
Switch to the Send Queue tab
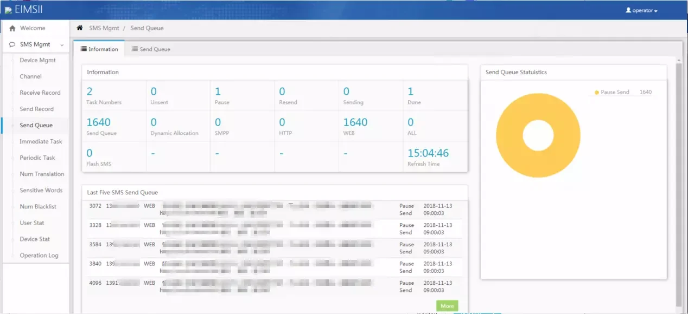coord(151,49)
